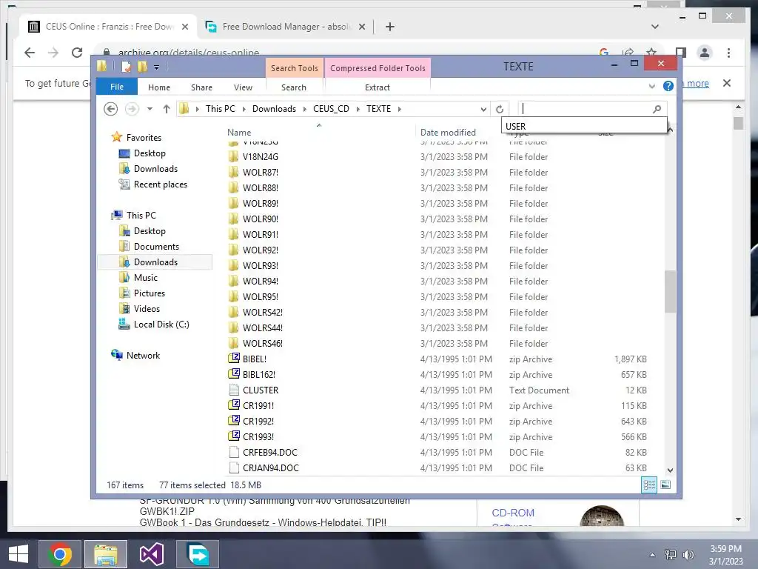Click the BIBEL! zip archive icon
758x569 pixels.
pyautogui.click(x=233, y=359)
